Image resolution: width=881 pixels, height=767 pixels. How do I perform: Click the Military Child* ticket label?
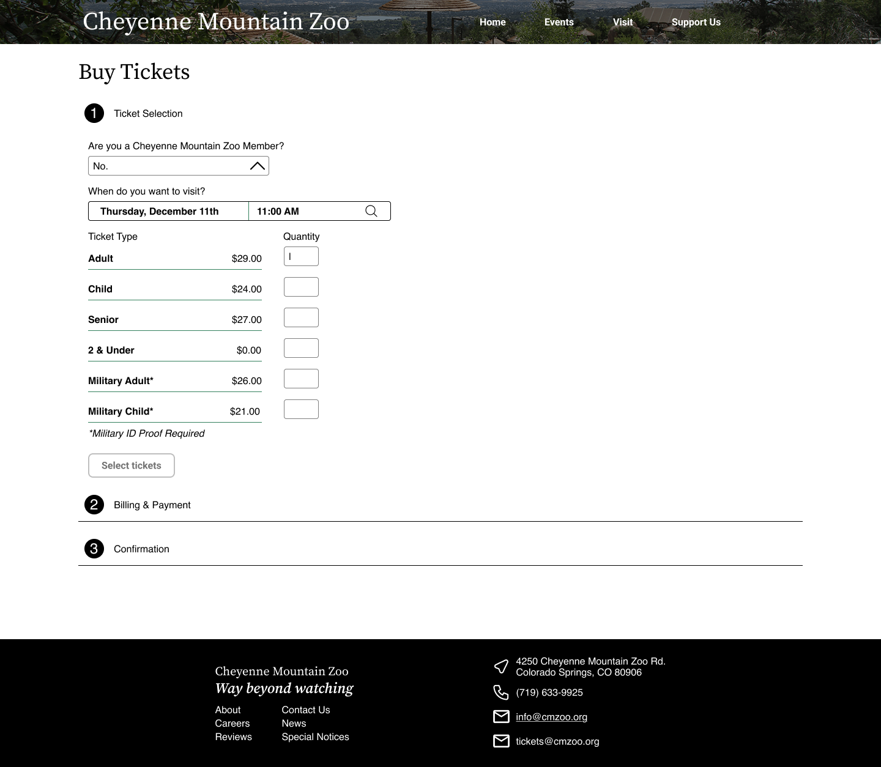121,411
